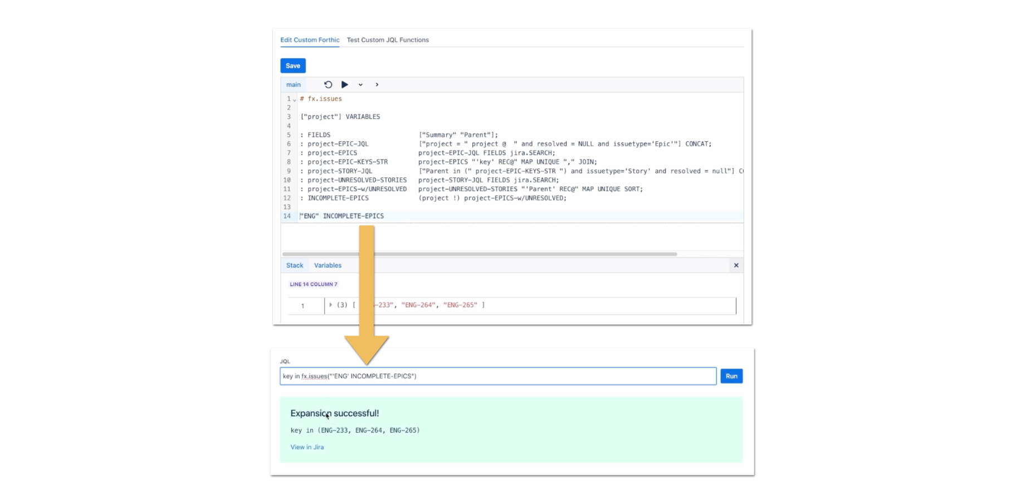Click the project-EPICS definition on line 7
This screenshot has height=501, width=1025.
(x=333, y=153)
